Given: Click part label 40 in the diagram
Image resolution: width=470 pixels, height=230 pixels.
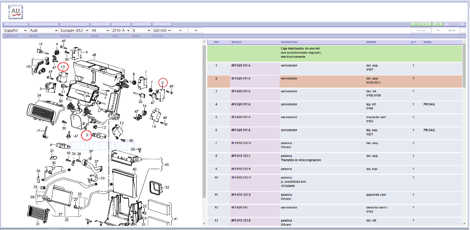Looking at the screenshot, I should point(134,169).
